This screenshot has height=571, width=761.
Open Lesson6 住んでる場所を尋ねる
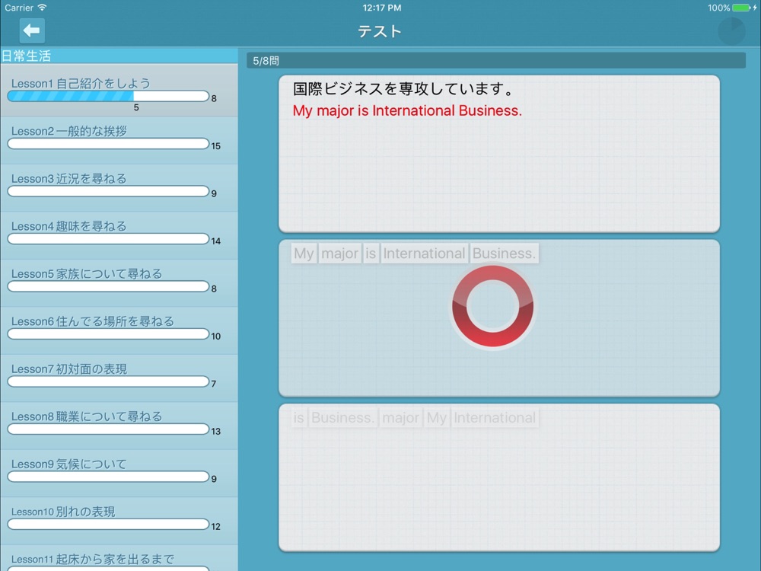point(119,330)
